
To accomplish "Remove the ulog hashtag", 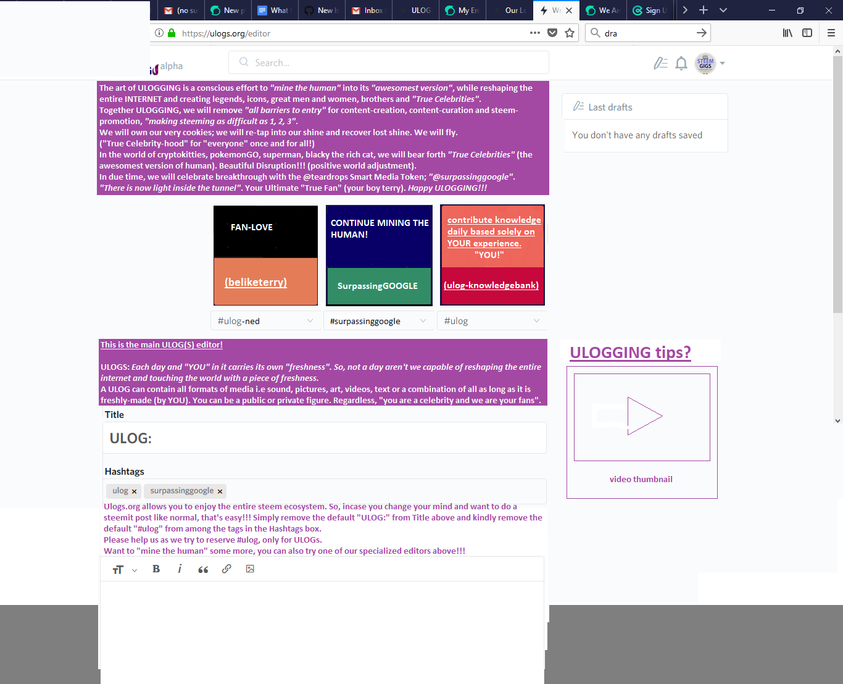I will [x=134, y=491].
